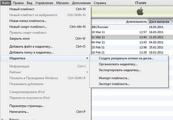Select the BBCRussian podcast row

(x=132, y=27)
